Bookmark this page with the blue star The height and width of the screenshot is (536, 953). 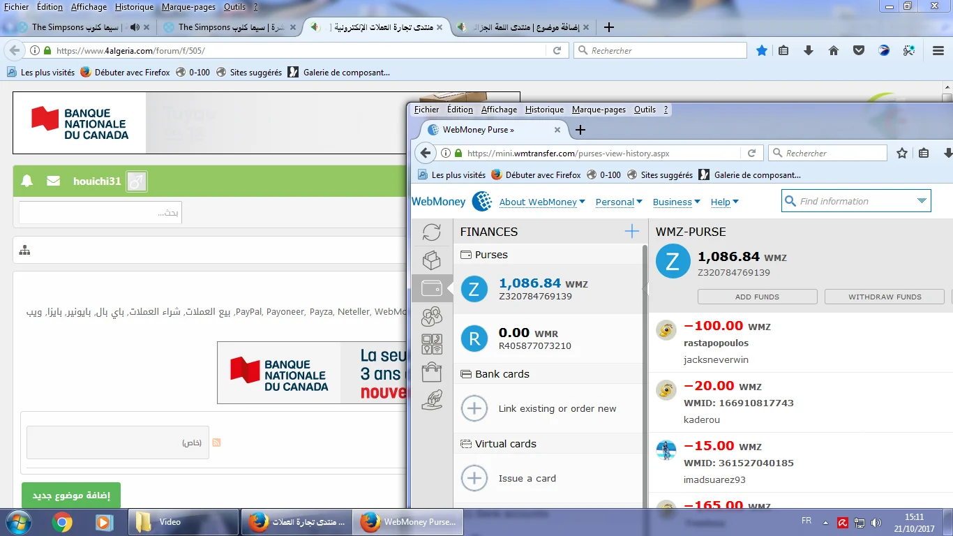coord(762,50)
